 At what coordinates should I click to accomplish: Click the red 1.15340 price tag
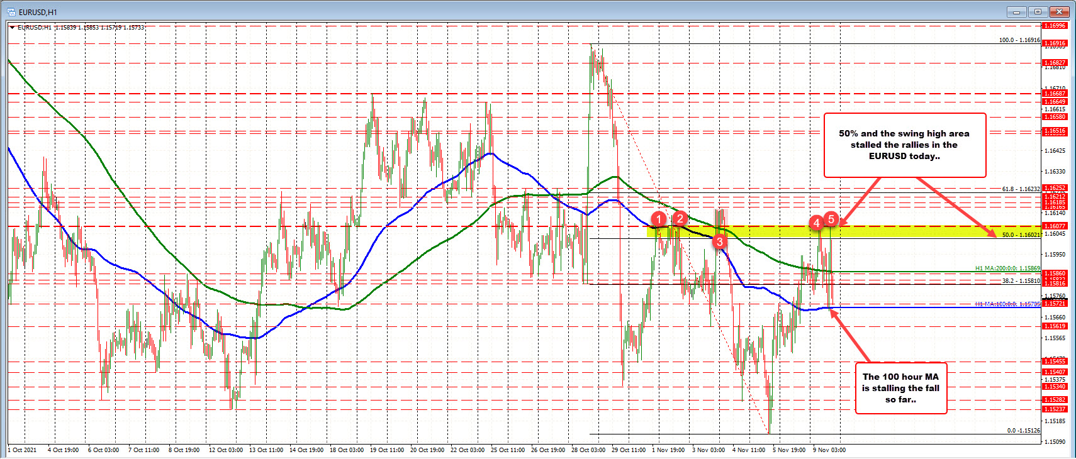[x=1055, y=387]
